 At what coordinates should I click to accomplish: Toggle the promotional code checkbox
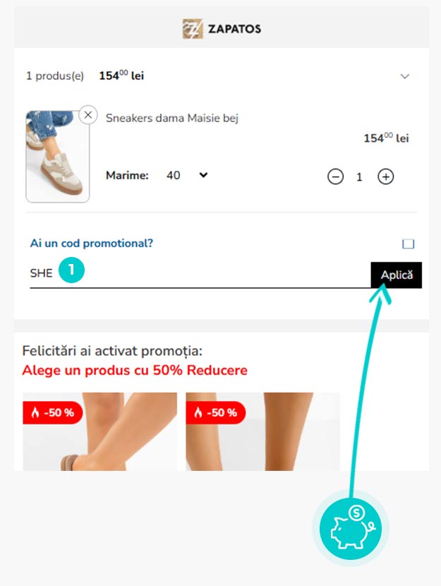point(408,244)
